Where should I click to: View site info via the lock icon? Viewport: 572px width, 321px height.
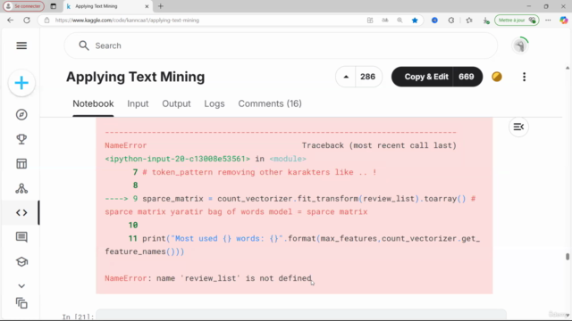coord(46,21)
